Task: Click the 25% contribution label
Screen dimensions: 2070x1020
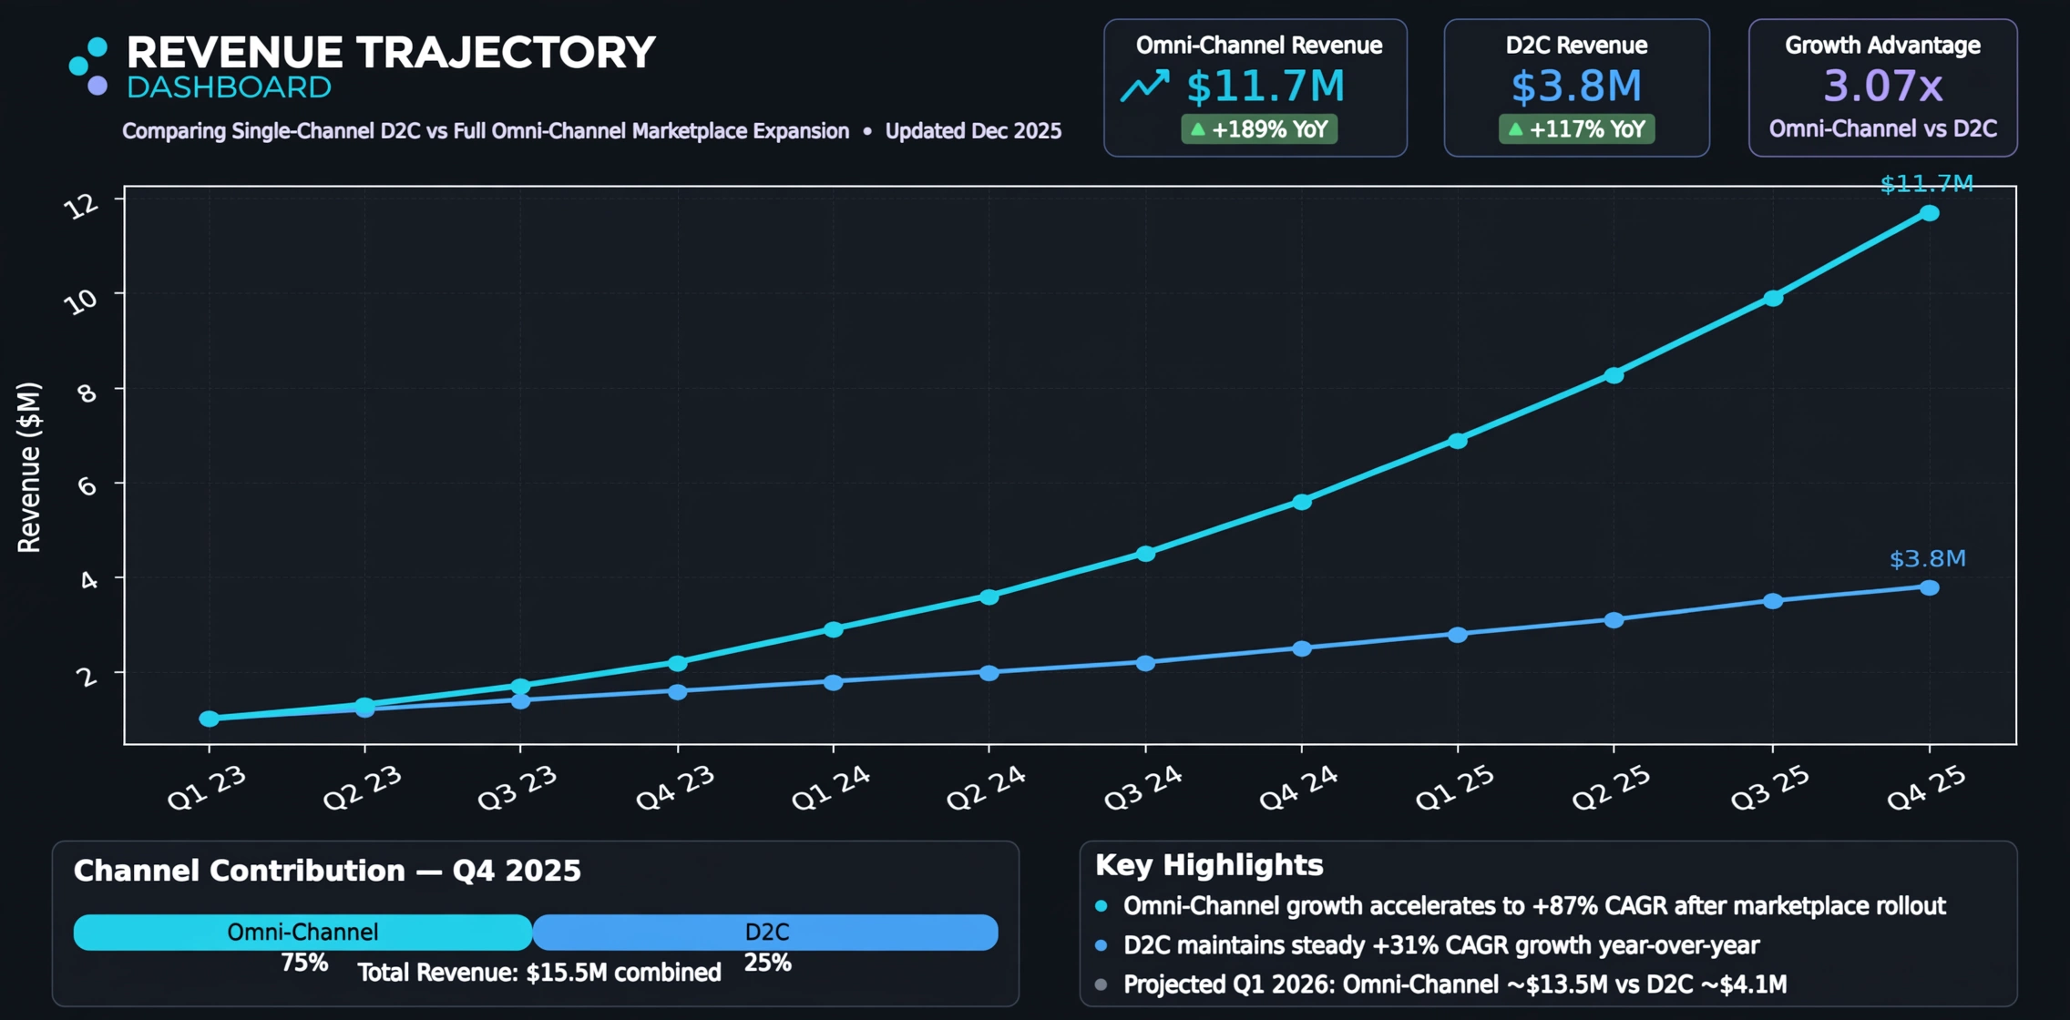Action: click(x=767, y=963)
